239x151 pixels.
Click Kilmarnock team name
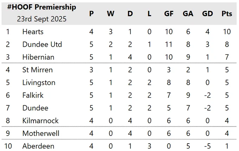[x=40, y=121]
